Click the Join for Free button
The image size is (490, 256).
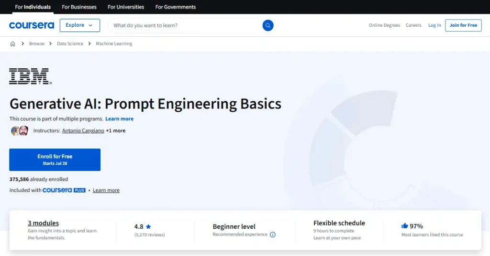(463, 25)
